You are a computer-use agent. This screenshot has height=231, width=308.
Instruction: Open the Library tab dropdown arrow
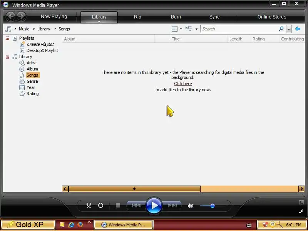click(99, 22)
